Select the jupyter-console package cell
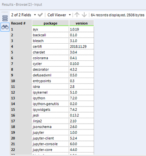This screenshot has height=156, width=146. pyautogui.click(x=50, y=144)
